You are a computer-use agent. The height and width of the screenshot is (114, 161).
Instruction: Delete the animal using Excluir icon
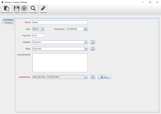point(24,10)
